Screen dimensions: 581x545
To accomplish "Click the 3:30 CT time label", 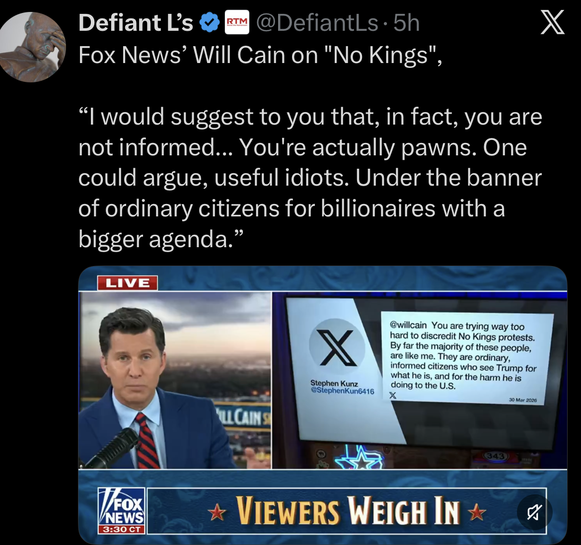I will coord(122,529).
